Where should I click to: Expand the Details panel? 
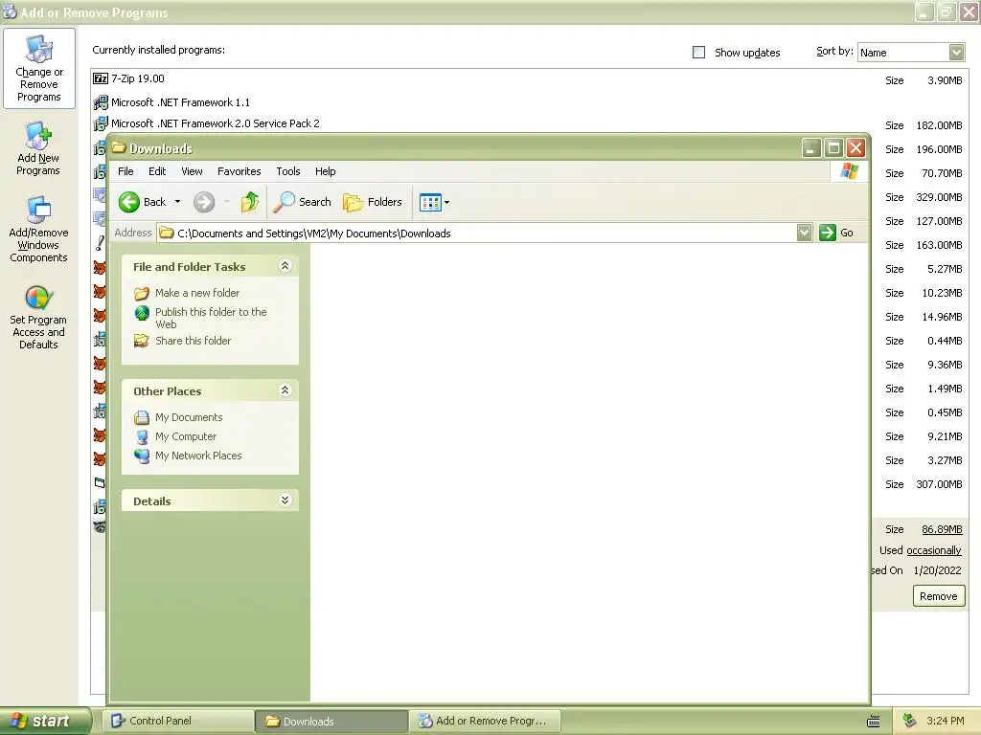pos(285,501)
